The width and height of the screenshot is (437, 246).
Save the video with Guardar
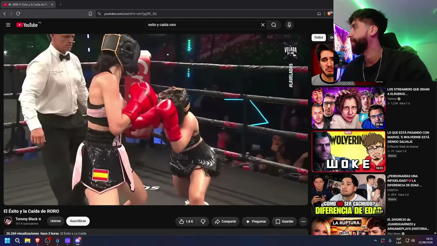[284, 221]
